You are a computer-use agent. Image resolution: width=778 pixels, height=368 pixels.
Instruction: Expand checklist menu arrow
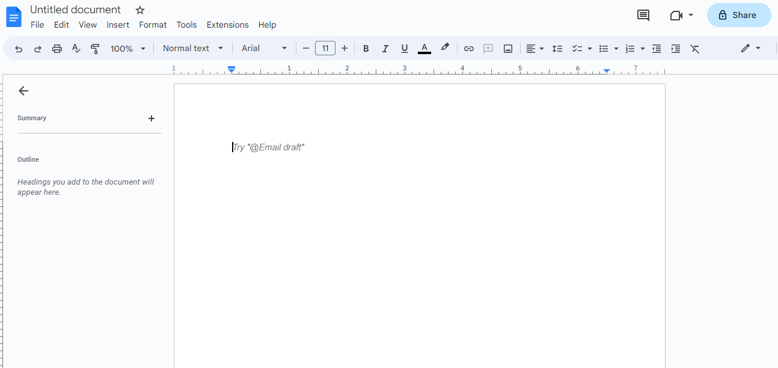pos(590,49)
